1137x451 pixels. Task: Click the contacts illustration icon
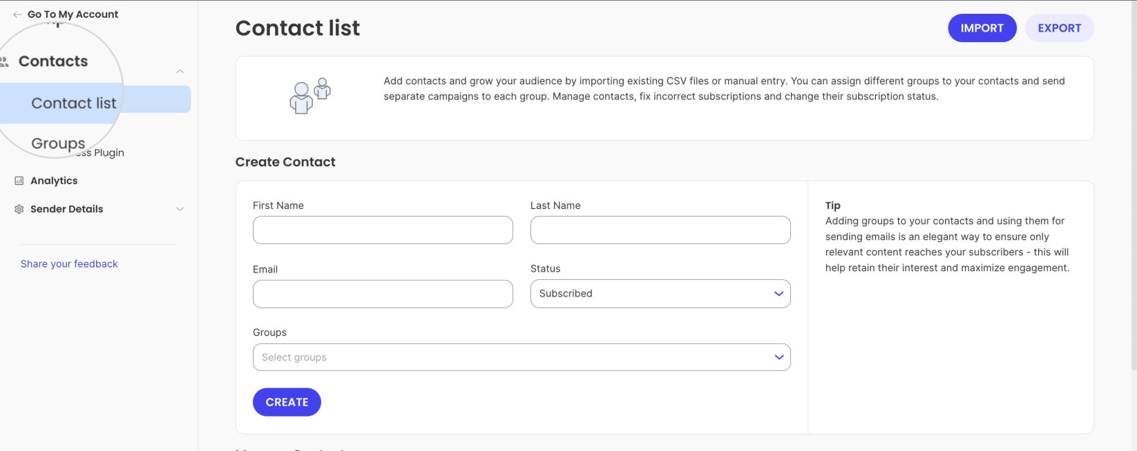310,97
